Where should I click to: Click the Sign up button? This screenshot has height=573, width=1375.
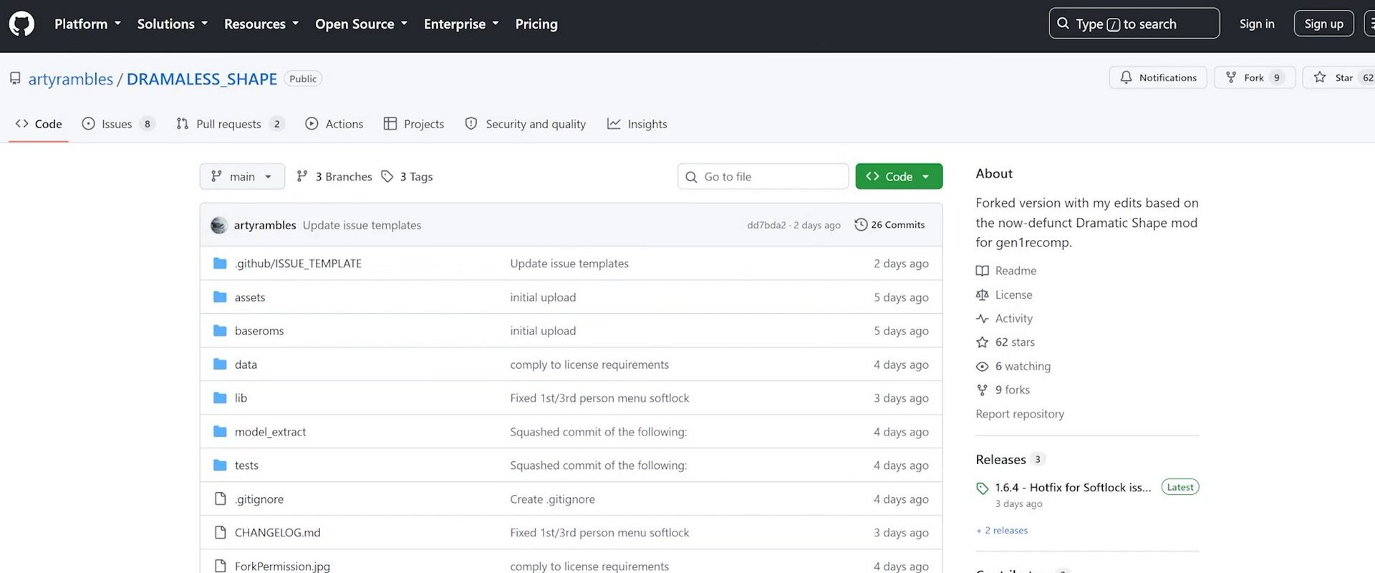coord(1323,24)
